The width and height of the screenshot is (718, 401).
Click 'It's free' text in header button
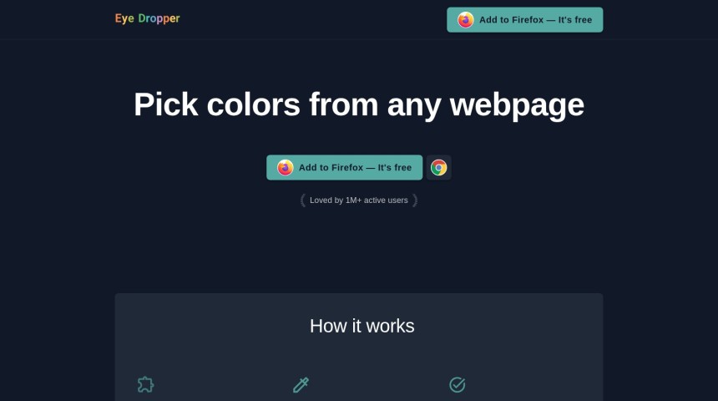pos(574,20)
